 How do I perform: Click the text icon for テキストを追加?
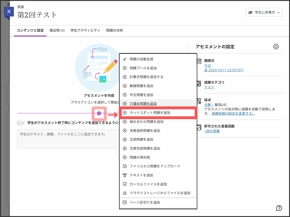click(125, 175)
